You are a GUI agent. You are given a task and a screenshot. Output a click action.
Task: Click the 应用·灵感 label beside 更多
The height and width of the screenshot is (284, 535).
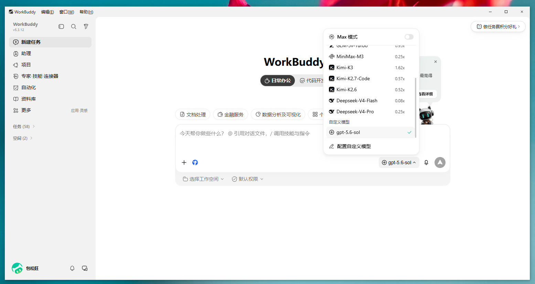[79, 111]
